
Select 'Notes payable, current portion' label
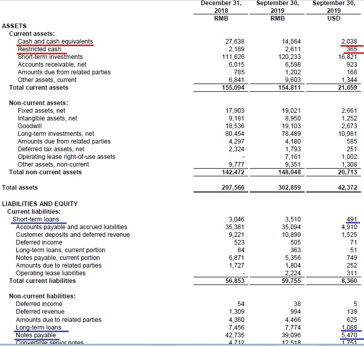58,258
